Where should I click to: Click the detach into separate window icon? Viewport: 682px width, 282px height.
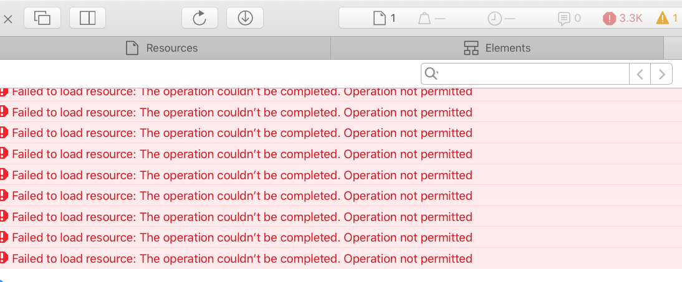tap(42, 18)
